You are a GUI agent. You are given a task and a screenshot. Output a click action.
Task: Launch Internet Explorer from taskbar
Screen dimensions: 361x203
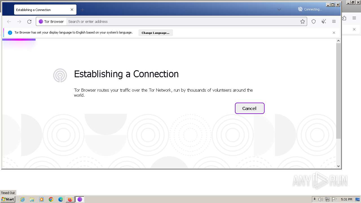tap(22, 199)
